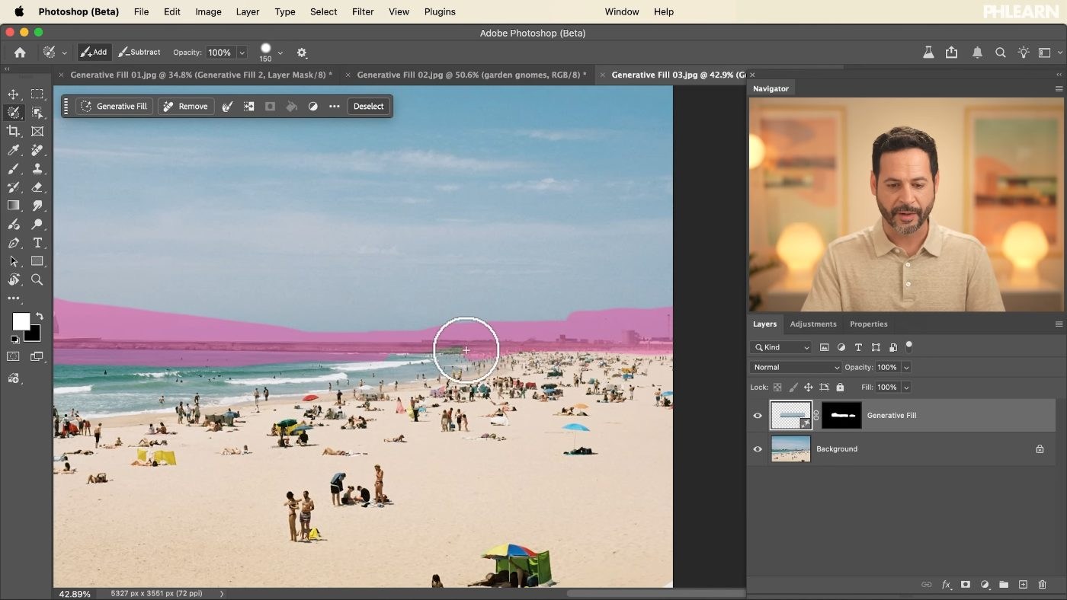Viewport: 1067px width, 600px height.
Task: Click the Generative Fill button
Action: [x=114, y=107]
